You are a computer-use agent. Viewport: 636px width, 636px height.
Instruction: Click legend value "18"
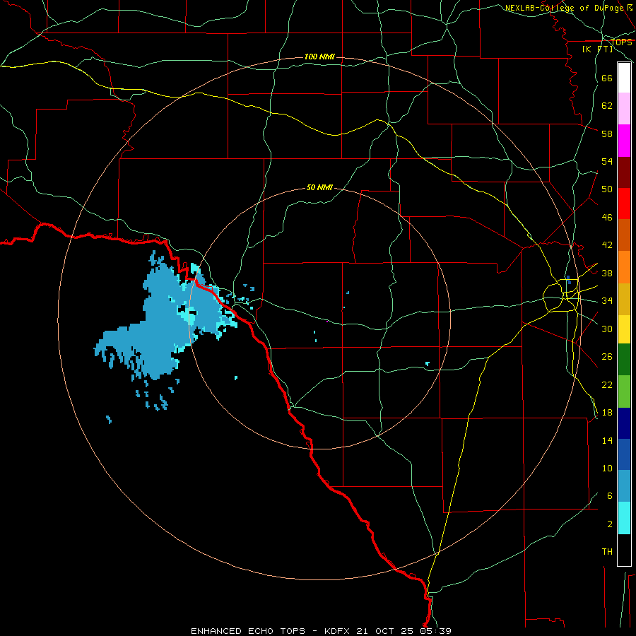(607, 413)
